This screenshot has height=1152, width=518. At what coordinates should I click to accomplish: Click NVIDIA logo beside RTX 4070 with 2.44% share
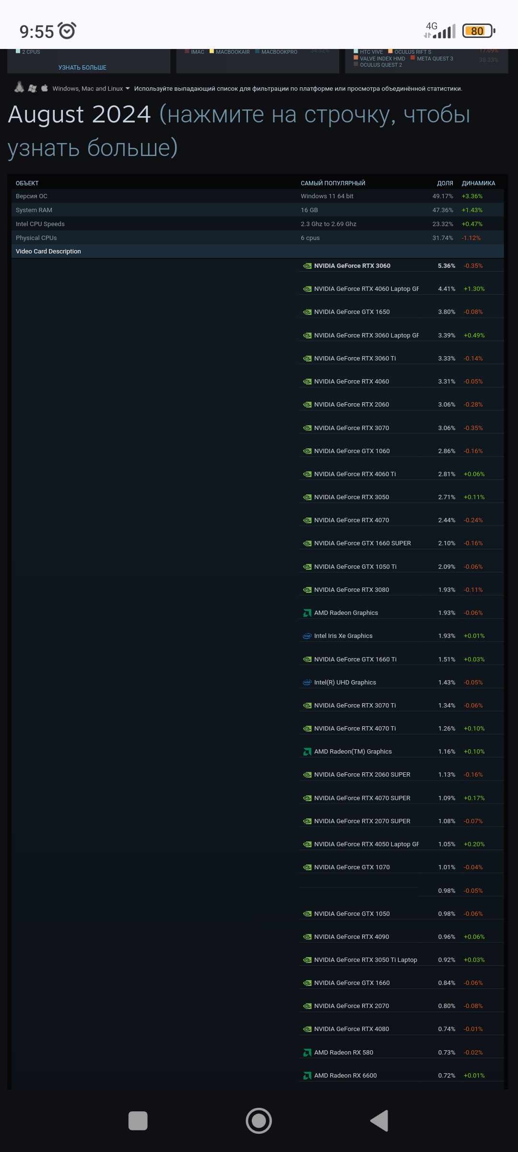tap(307, 520)
